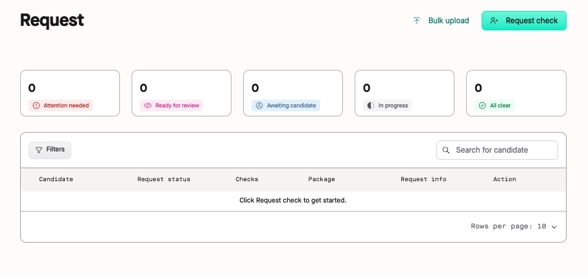Select the All clear badge
The width and height of the screenshot is (588, 275).
(495, 105)
